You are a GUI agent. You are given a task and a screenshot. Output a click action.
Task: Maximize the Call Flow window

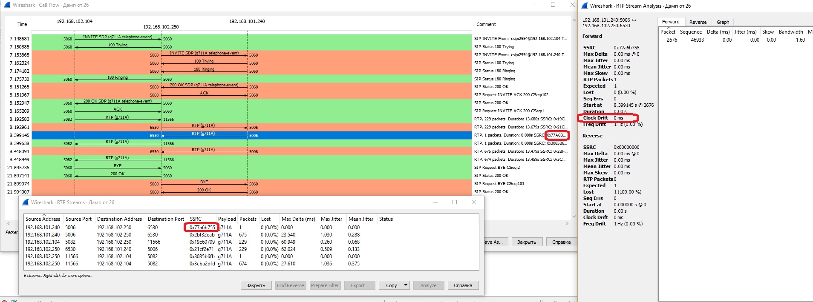coord(553,5)
